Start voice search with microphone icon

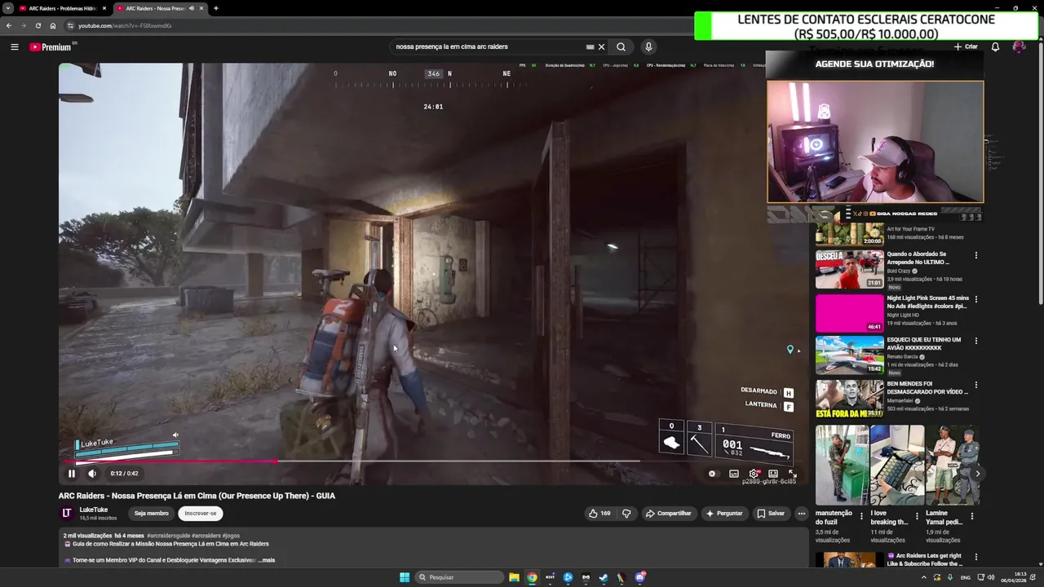(648, 47)
